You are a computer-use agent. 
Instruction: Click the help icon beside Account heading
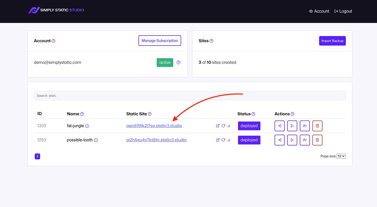coord(54,41)
